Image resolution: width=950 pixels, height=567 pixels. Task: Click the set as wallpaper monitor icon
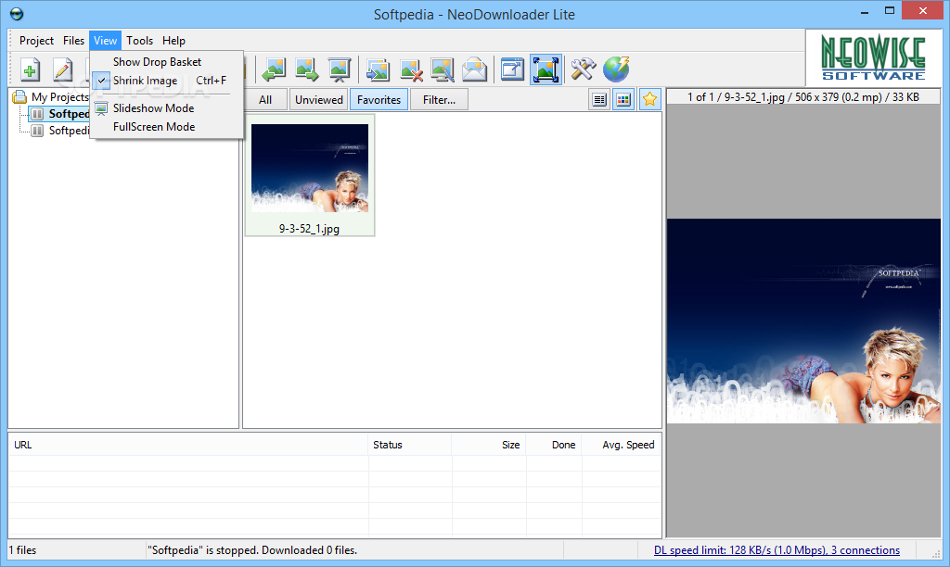443,69
